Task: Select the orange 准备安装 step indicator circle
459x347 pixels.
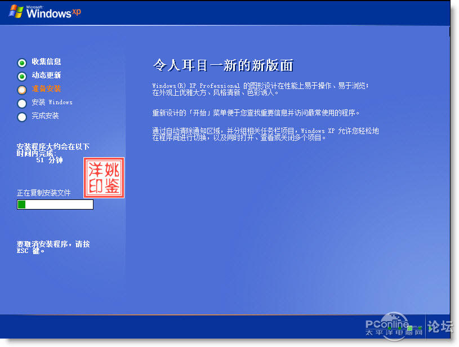Action: pyautogui.click(x=22, y=90)
